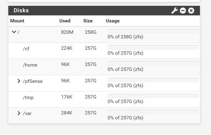Click the /pfSense mount name

pos(33,81)
